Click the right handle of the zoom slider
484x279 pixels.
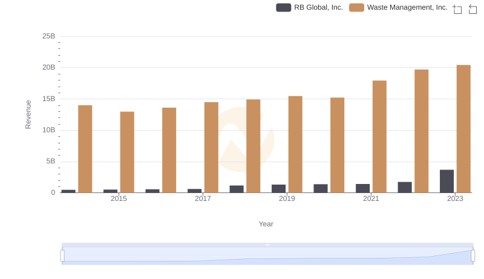click(473, 255)
